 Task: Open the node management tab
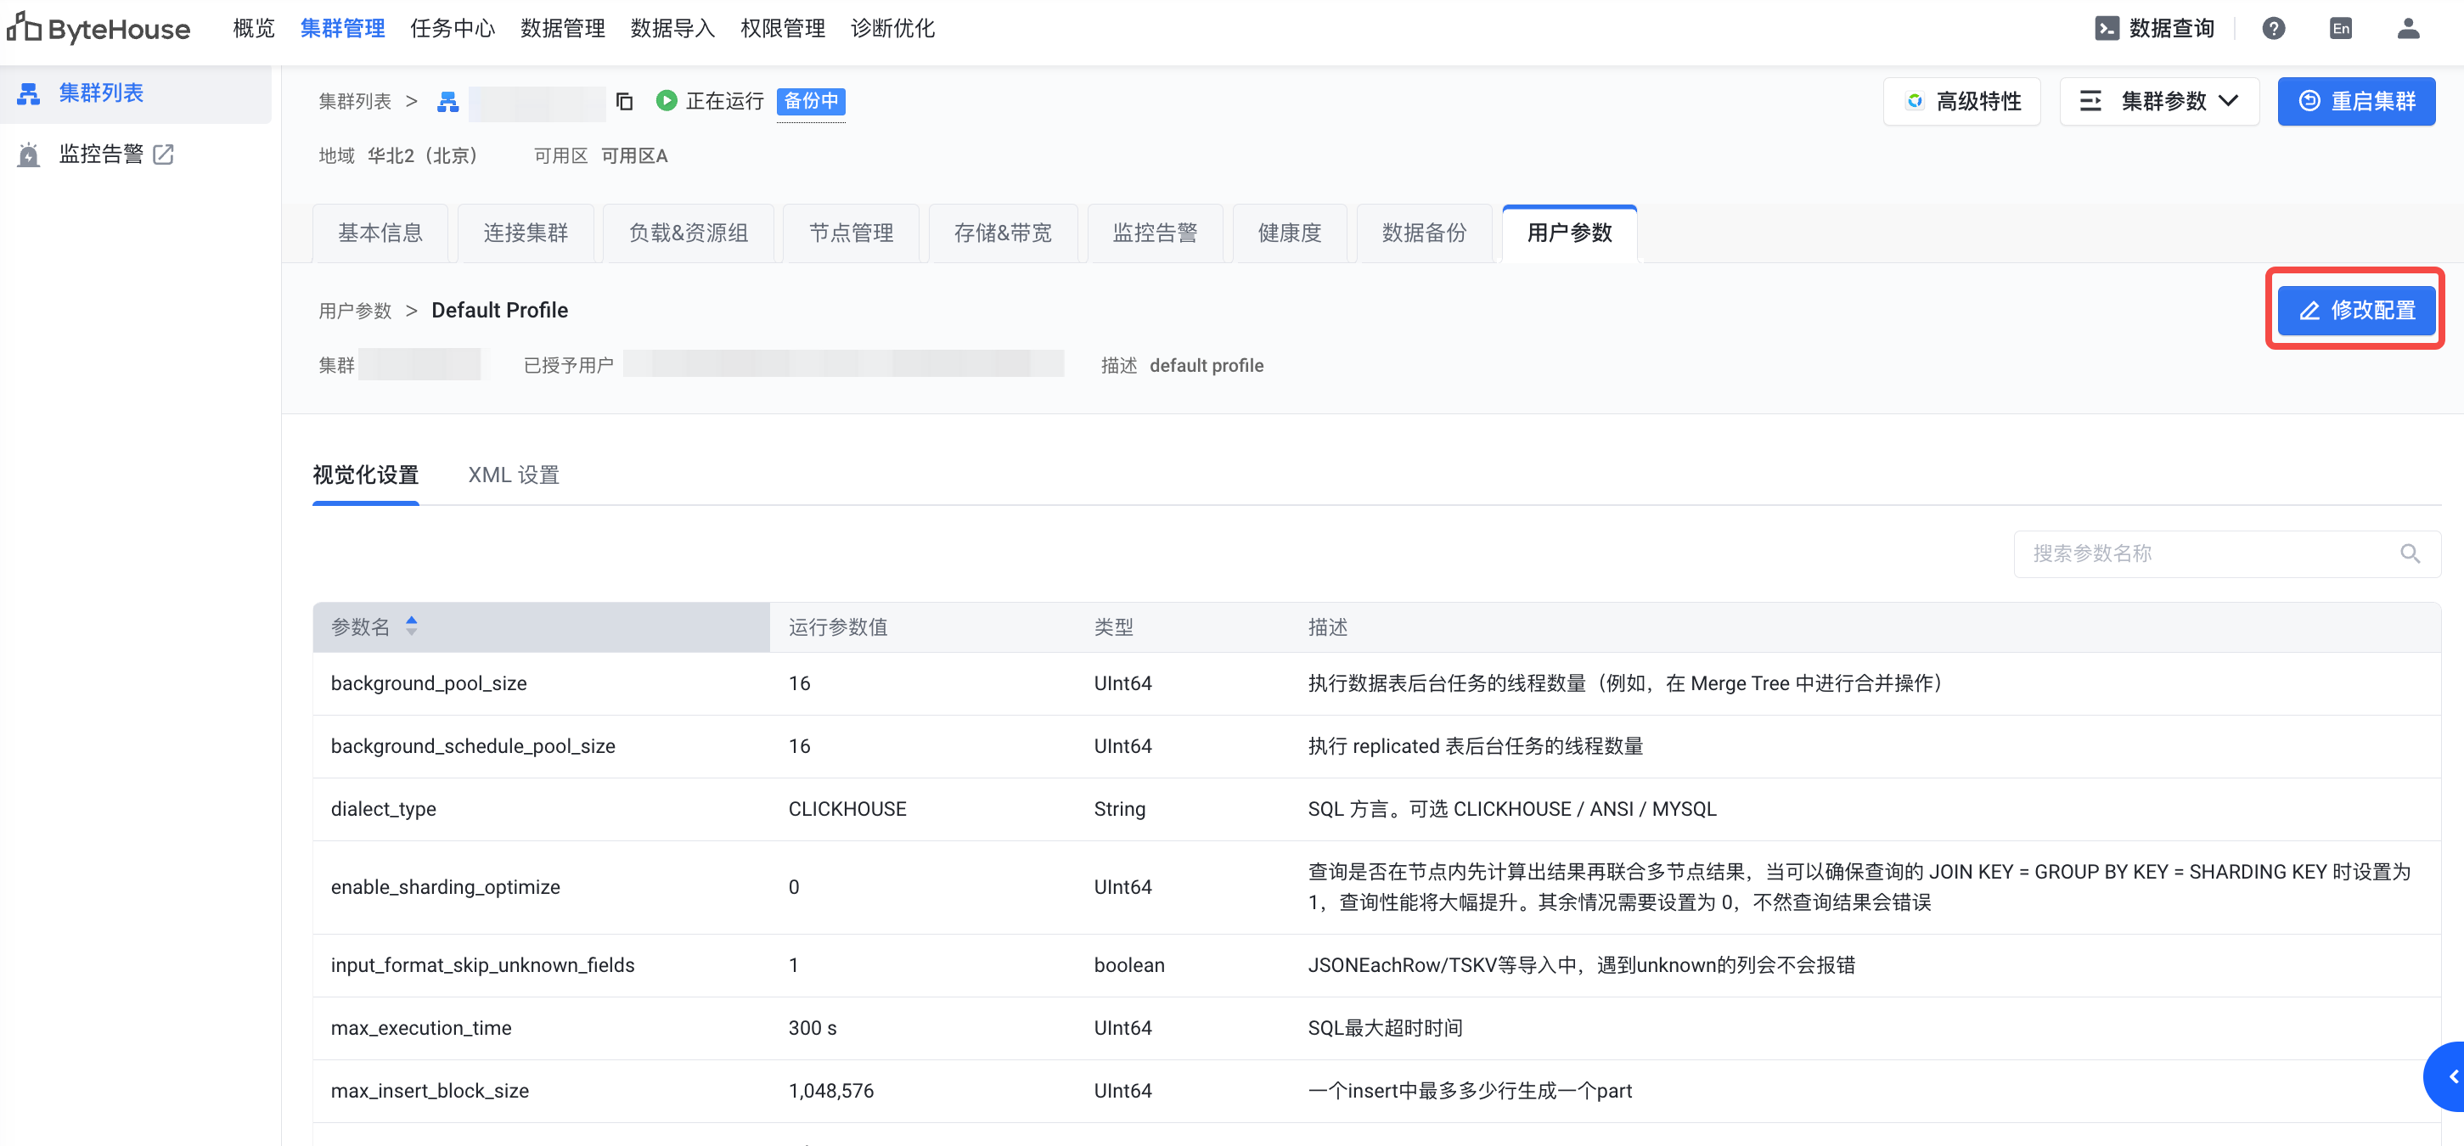[851, 233]
